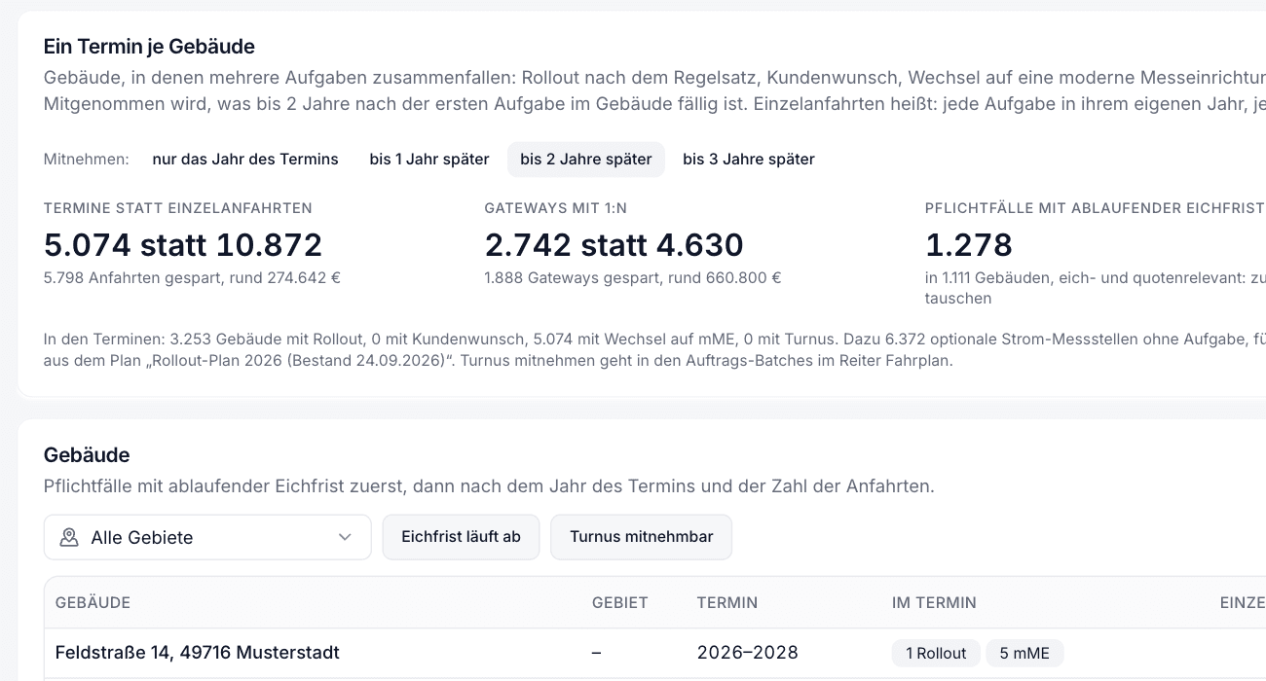This screenshot has width=1266, height=681.
Task: Select 'bis 3 Jahre später' option
Action: click(749, 160)
